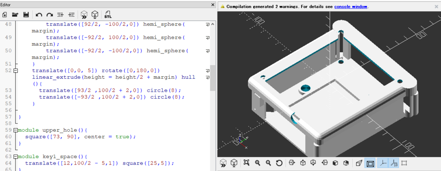Screen dimensions: 441x171
Task: Save the file with the floppy disk icon
Action: [26, 15]
